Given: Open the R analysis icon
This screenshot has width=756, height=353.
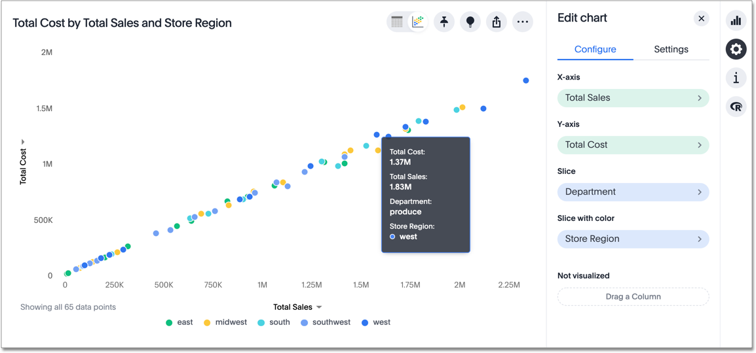Looking at the screenshot, I should pyautogui.click(x=736, y=107).
